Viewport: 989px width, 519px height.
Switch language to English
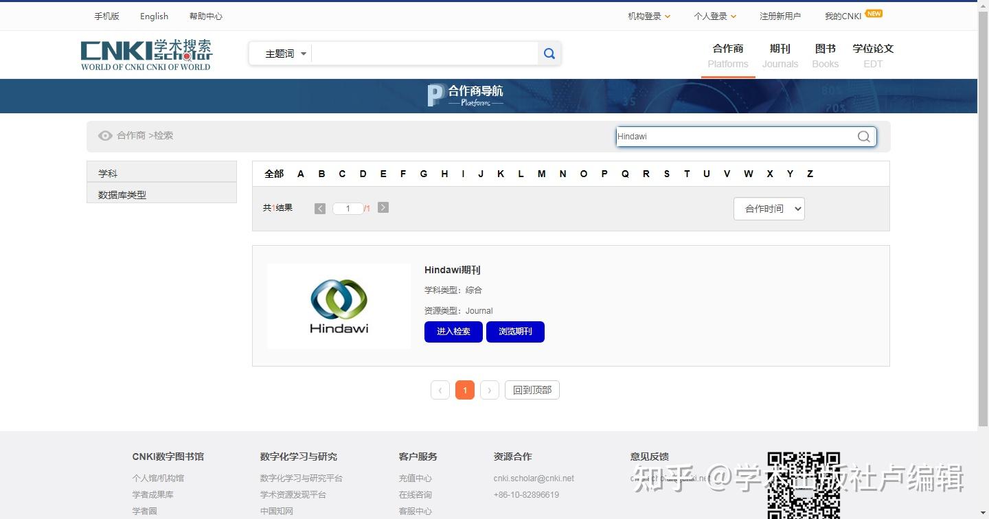pyautogui.click(x=154, y=16)
